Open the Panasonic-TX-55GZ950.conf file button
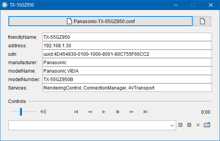 [100, 21]
